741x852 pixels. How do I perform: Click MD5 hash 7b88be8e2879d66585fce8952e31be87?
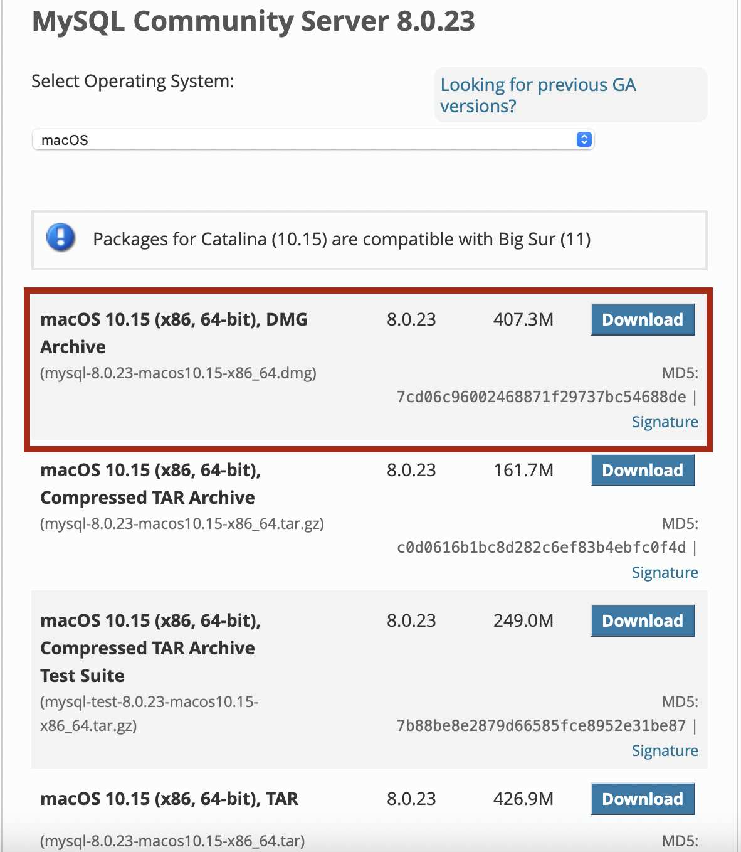(541, 726)
